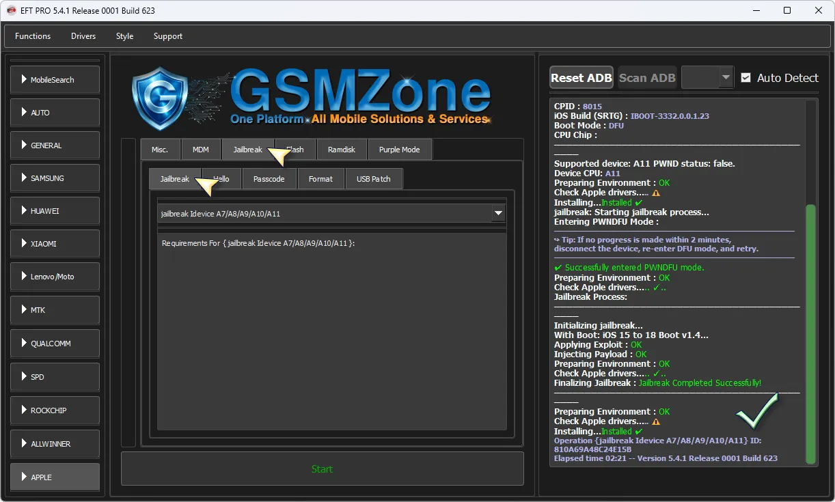Expand the MTK sidebar section

[x=55, y=310]
